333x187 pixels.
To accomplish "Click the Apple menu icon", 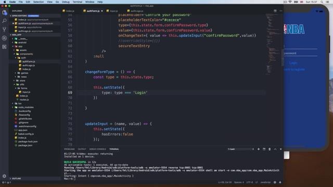I will pos(4,2).
